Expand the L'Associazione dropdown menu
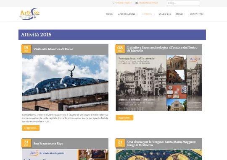 pos(127,14)
